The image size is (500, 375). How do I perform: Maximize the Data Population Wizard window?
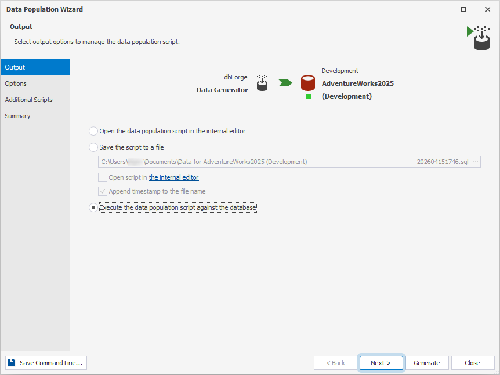[x=463, y=9]
